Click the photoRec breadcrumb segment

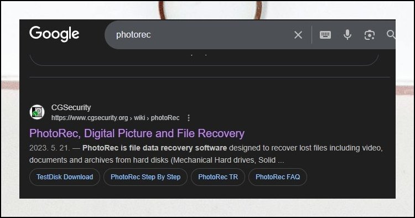[x=165, y=118]
